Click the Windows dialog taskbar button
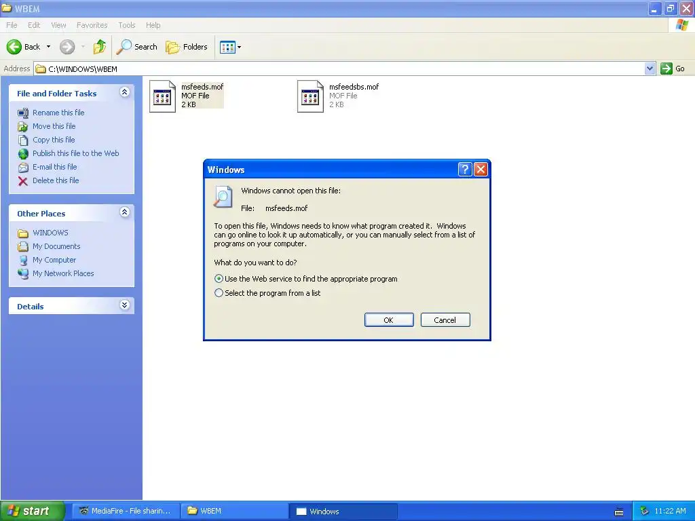 coord(343,512)
